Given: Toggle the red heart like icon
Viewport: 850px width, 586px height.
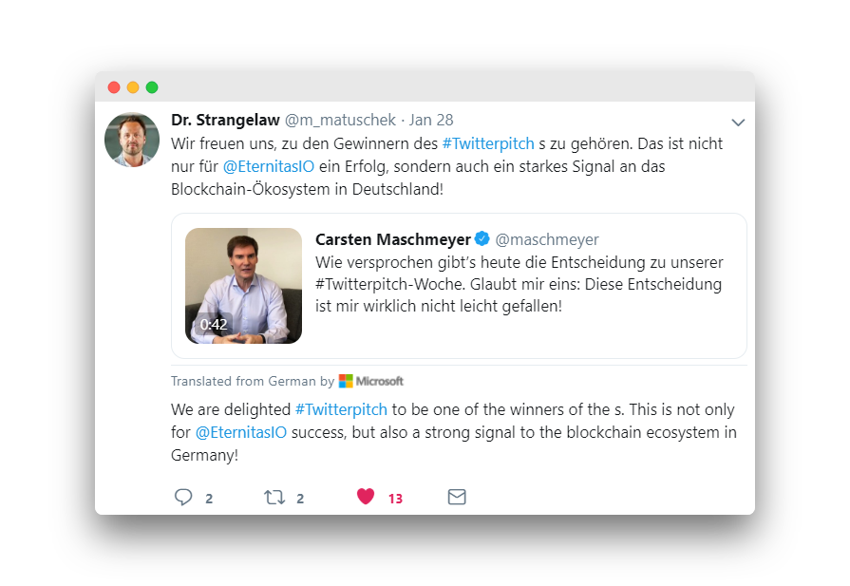Looking at the screenshot, I should (x=366, y=497).
